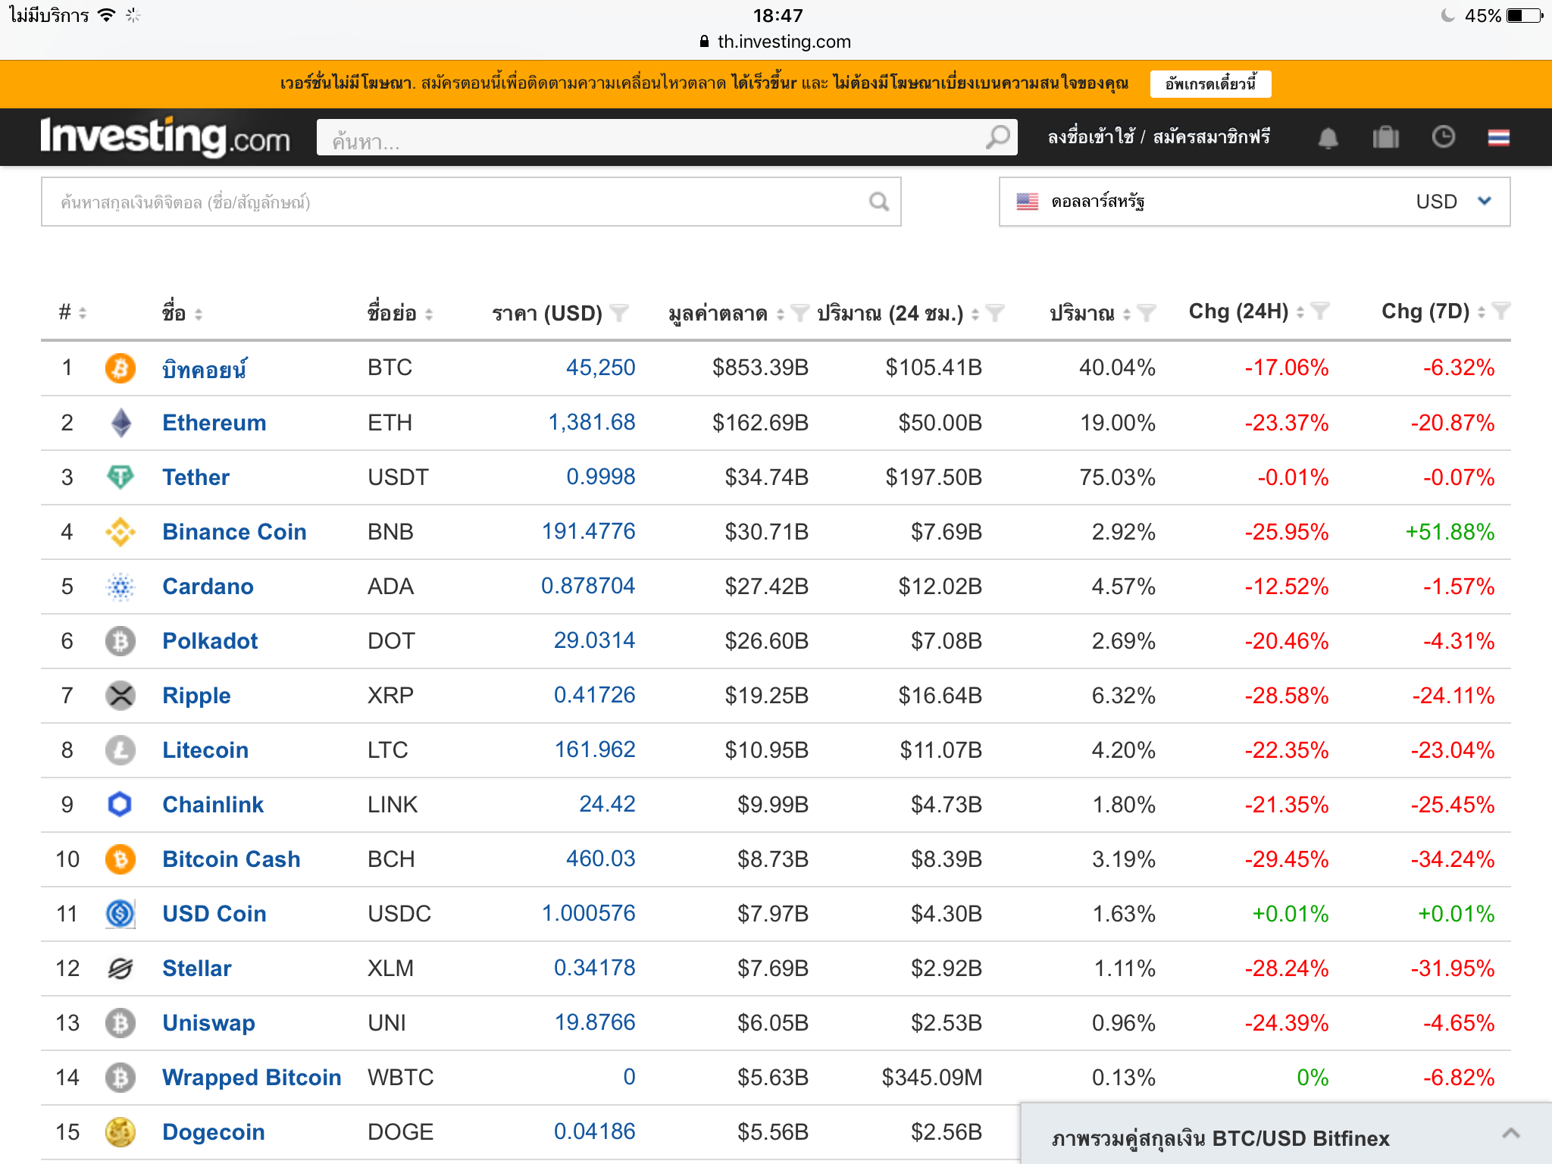The image size is (1552, 1164).
Task: Open filter on the Chg (7D) column
Action: point(1500,311)
